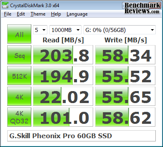Click the Read [MB/s] column header
Screen dimensions: 163x147
pos(63,40)
